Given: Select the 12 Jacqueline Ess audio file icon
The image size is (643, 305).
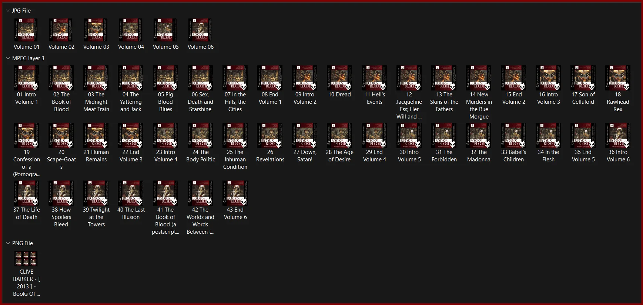Looking at the screenshot, I should click(409, 78).
